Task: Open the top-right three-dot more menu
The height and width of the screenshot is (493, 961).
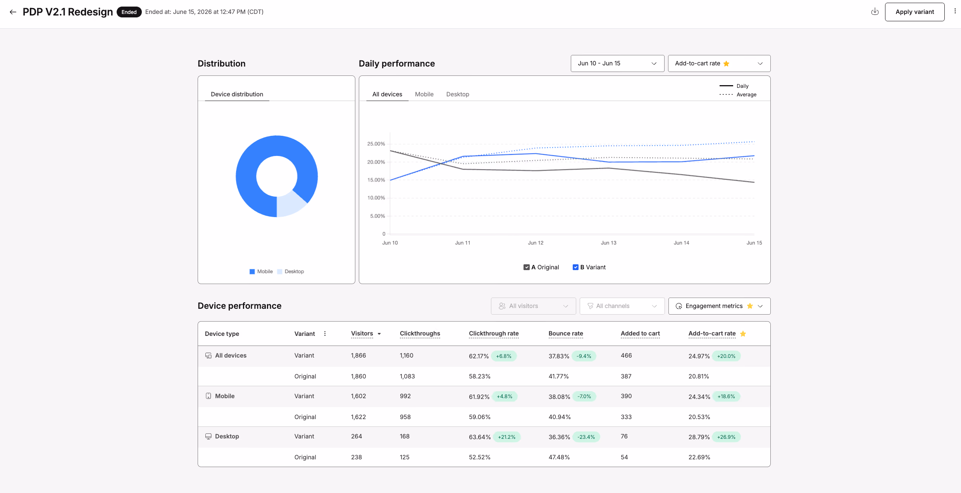Action: 955,11
